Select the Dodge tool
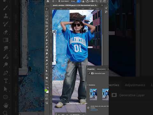Screen dimensions: 153x115 click(x=47, y=60)
